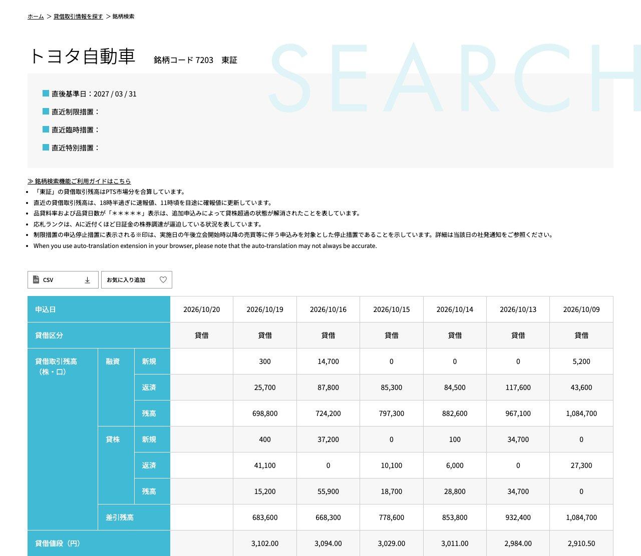Viewport: 641px width, 556px height.
Task: Click the 貸株 category header cell
Action: click(x=116, y=465)
